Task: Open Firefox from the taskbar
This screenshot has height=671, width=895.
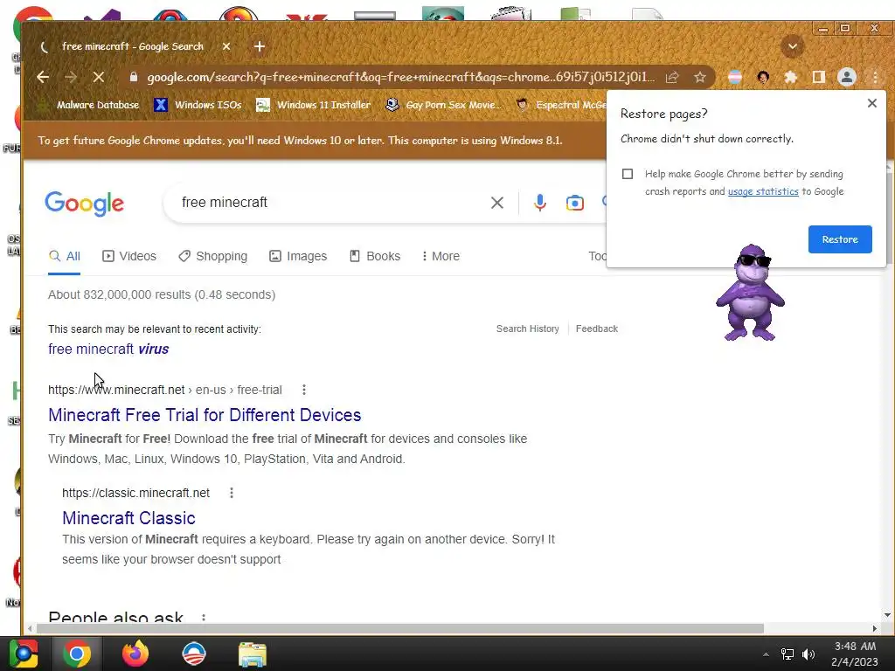Action: click(x=135, y=654)
